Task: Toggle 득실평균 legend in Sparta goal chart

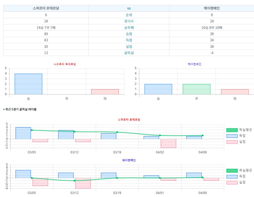Action: click(239, 130)
